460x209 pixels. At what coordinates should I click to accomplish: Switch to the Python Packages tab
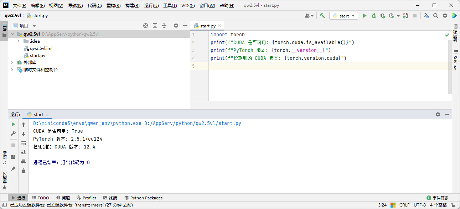click(x=143, y=198)
